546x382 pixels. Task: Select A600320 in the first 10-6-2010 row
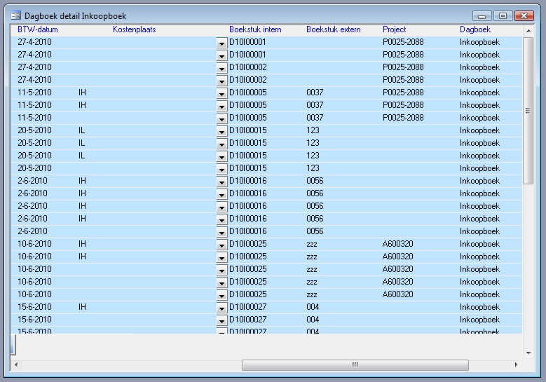[x=397, y=244]
